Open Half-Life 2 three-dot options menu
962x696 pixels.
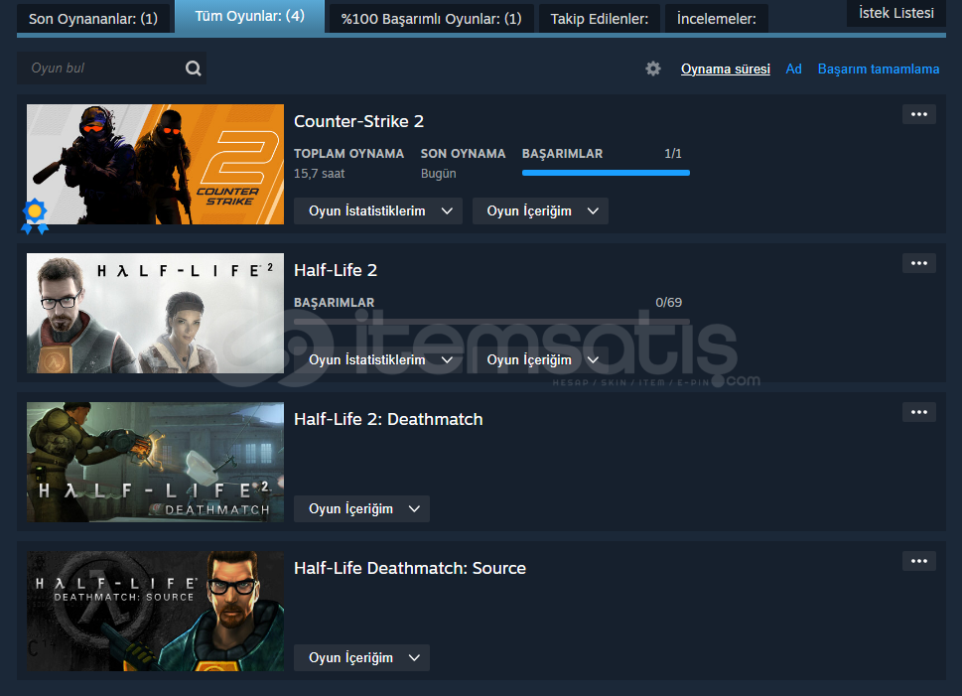pos(919,263)
